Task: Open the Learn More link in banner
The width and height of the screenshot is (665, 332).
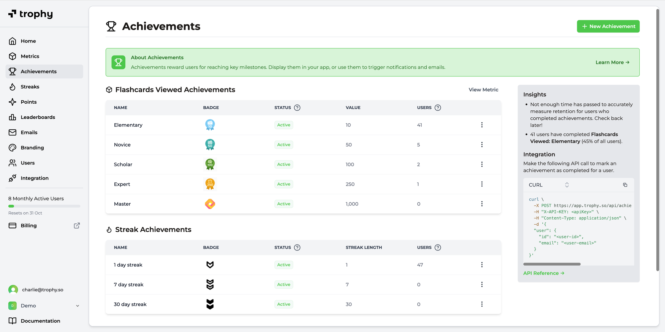Action: [x=612, y=62]
